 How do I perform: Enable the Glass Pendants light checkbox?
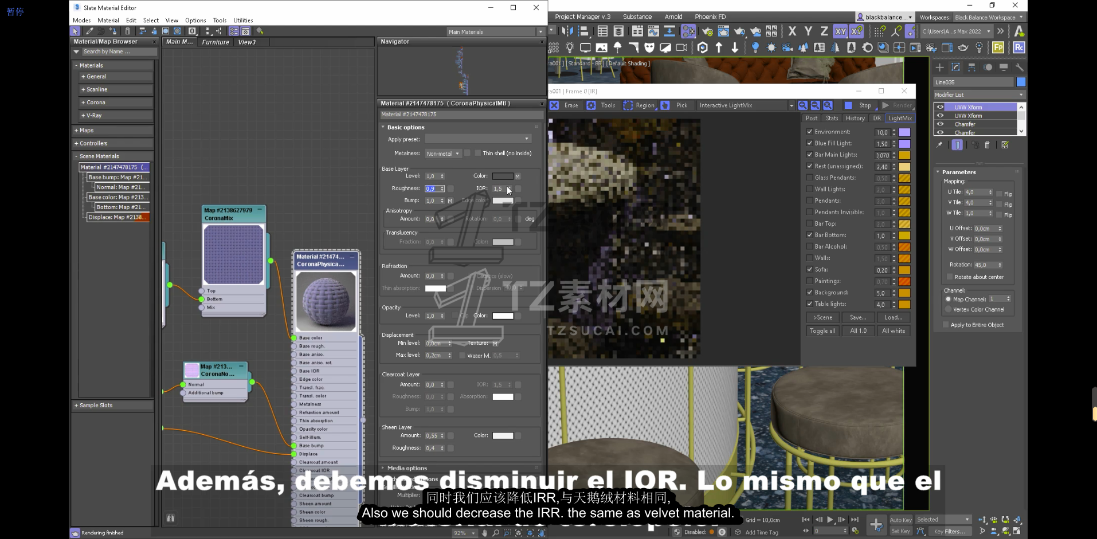point(809,178)
